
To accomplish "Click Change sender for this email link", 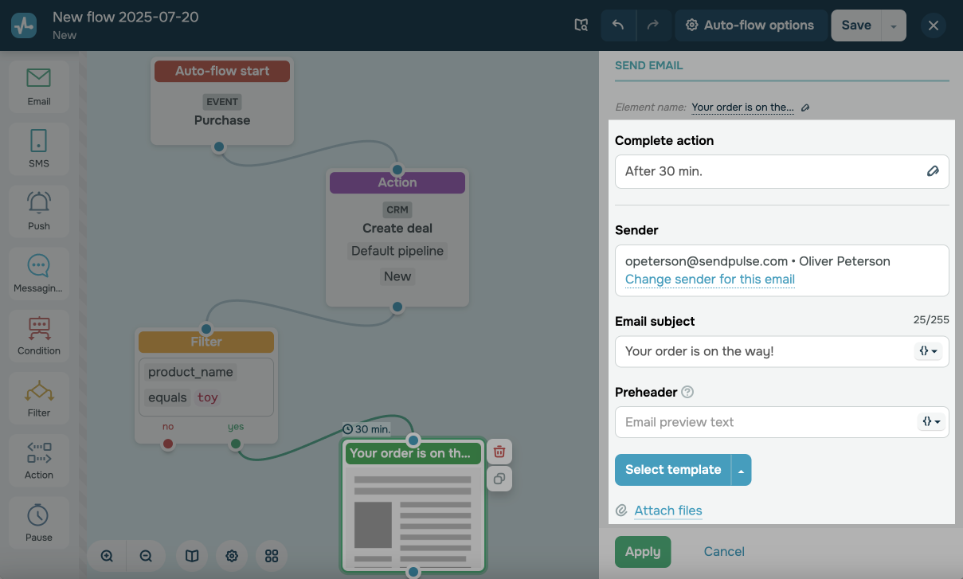I will 710,279.
